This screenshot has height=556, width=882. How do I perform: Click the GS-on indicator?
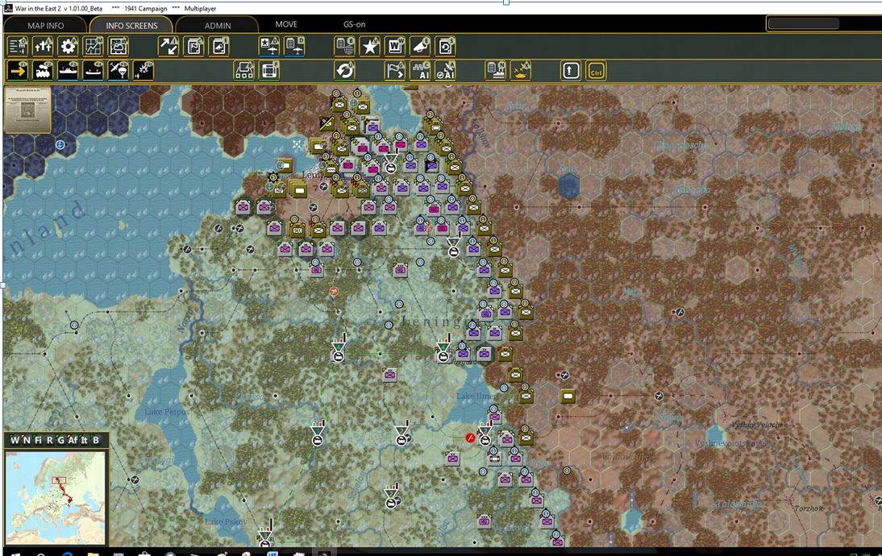point(355,24)
